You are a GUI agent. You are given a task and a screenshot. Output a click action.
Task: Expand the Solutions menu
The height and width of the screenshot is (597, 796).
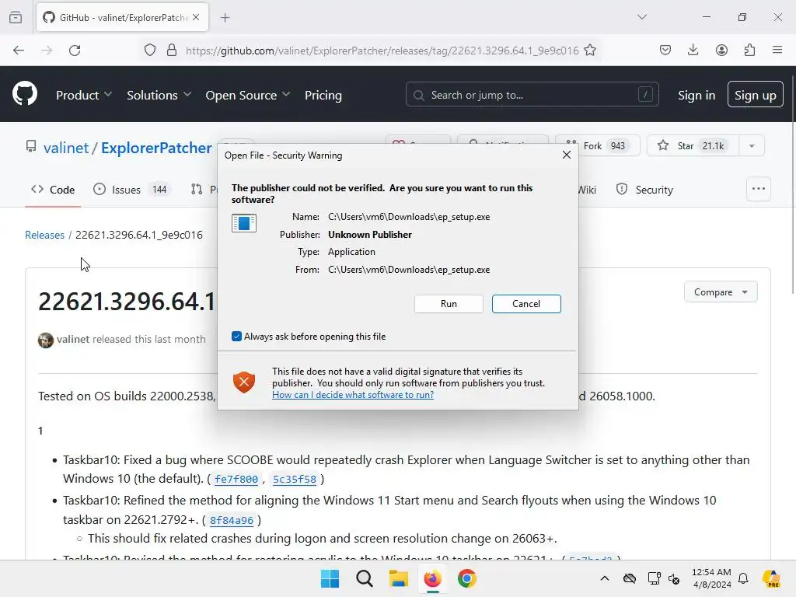point(159,95)
